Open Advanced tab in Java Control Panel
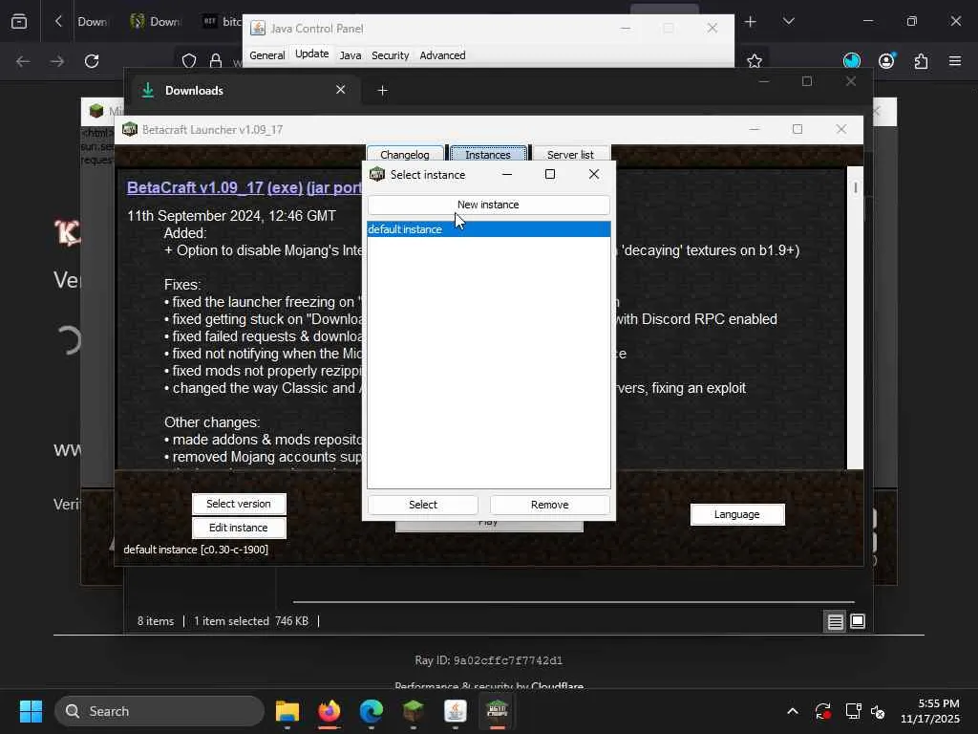This screenshot has width=978, height=734. pos(443,54)
